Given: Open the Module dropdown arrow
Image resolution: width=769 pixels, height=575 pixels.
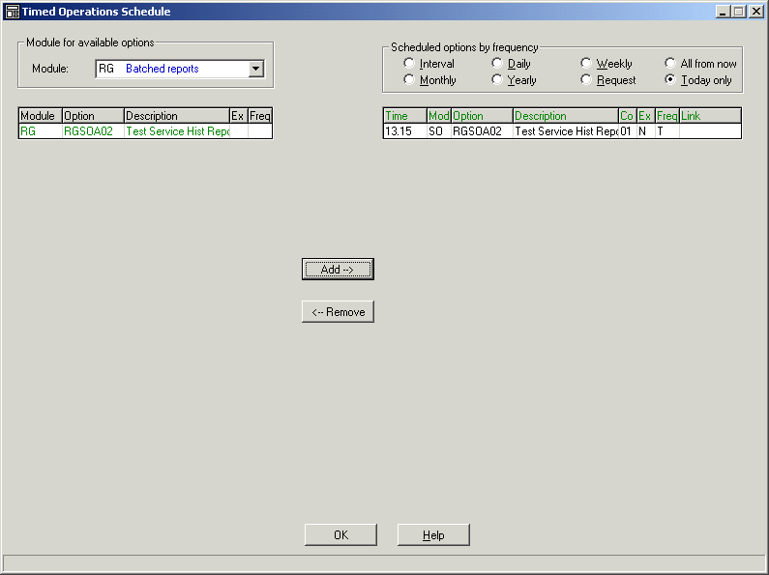Looking at the screenshot, I should 255,69.
